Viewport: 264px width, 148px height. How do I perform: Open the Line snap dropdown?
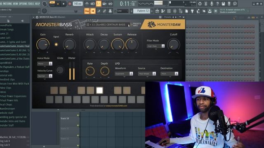point(123,11)
